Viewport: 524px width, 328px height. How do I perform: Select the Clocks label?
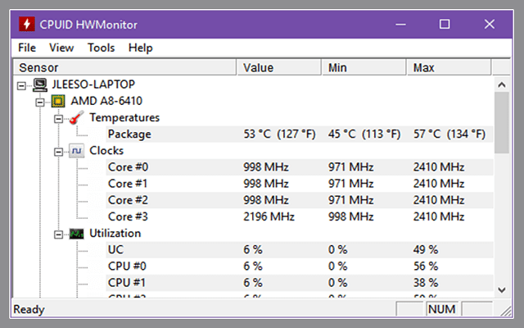[106, 151]
